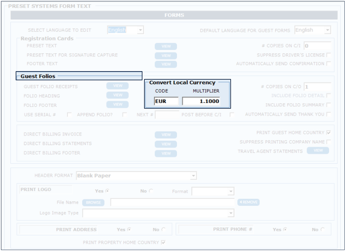Open VIEW for Preset Text for Signature Capture
Viewport: 346px width, 251px height.
[x=166, y=55]
